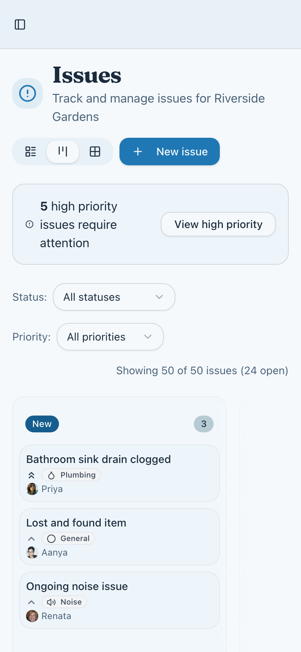Open the All priorities dropdown
301x652 pixels.
[110, 337]
